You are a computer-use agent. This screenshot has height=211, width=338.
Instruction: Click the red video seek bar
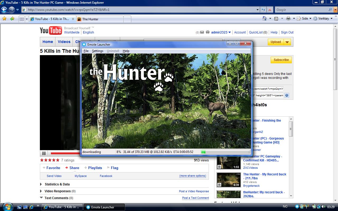point(65,153)
